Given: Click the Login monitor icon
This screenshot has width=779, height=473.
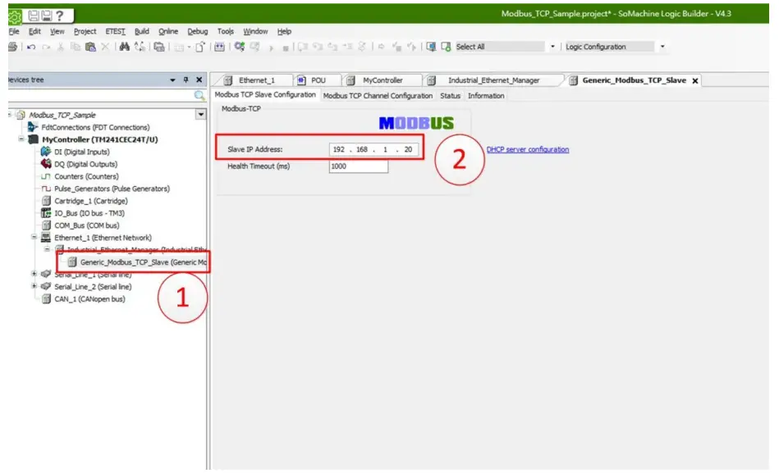Looking at the screenshot, I should pos(431,47).
